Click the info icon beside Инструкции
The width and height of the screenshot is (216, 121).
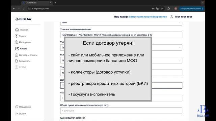[17, 42]
